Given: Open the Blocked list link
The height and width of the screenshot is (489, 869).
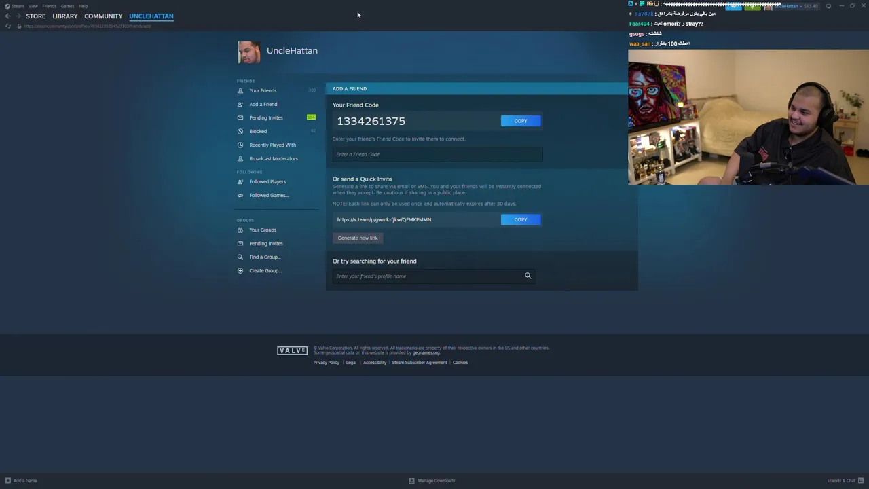Looking at the screenshot, I should click(x=258, y=131).
